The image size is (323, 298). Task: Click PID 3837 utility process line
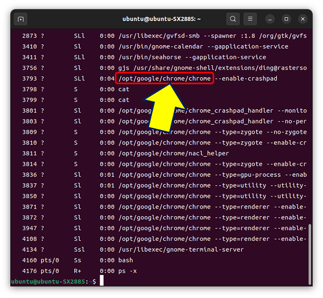tap(164, 185)
